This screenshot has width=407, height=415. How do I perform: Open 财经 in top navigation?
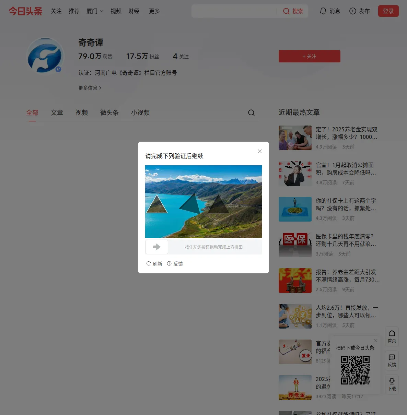(134, 11)
